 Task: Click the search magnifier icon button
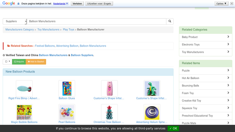[170, 21]
